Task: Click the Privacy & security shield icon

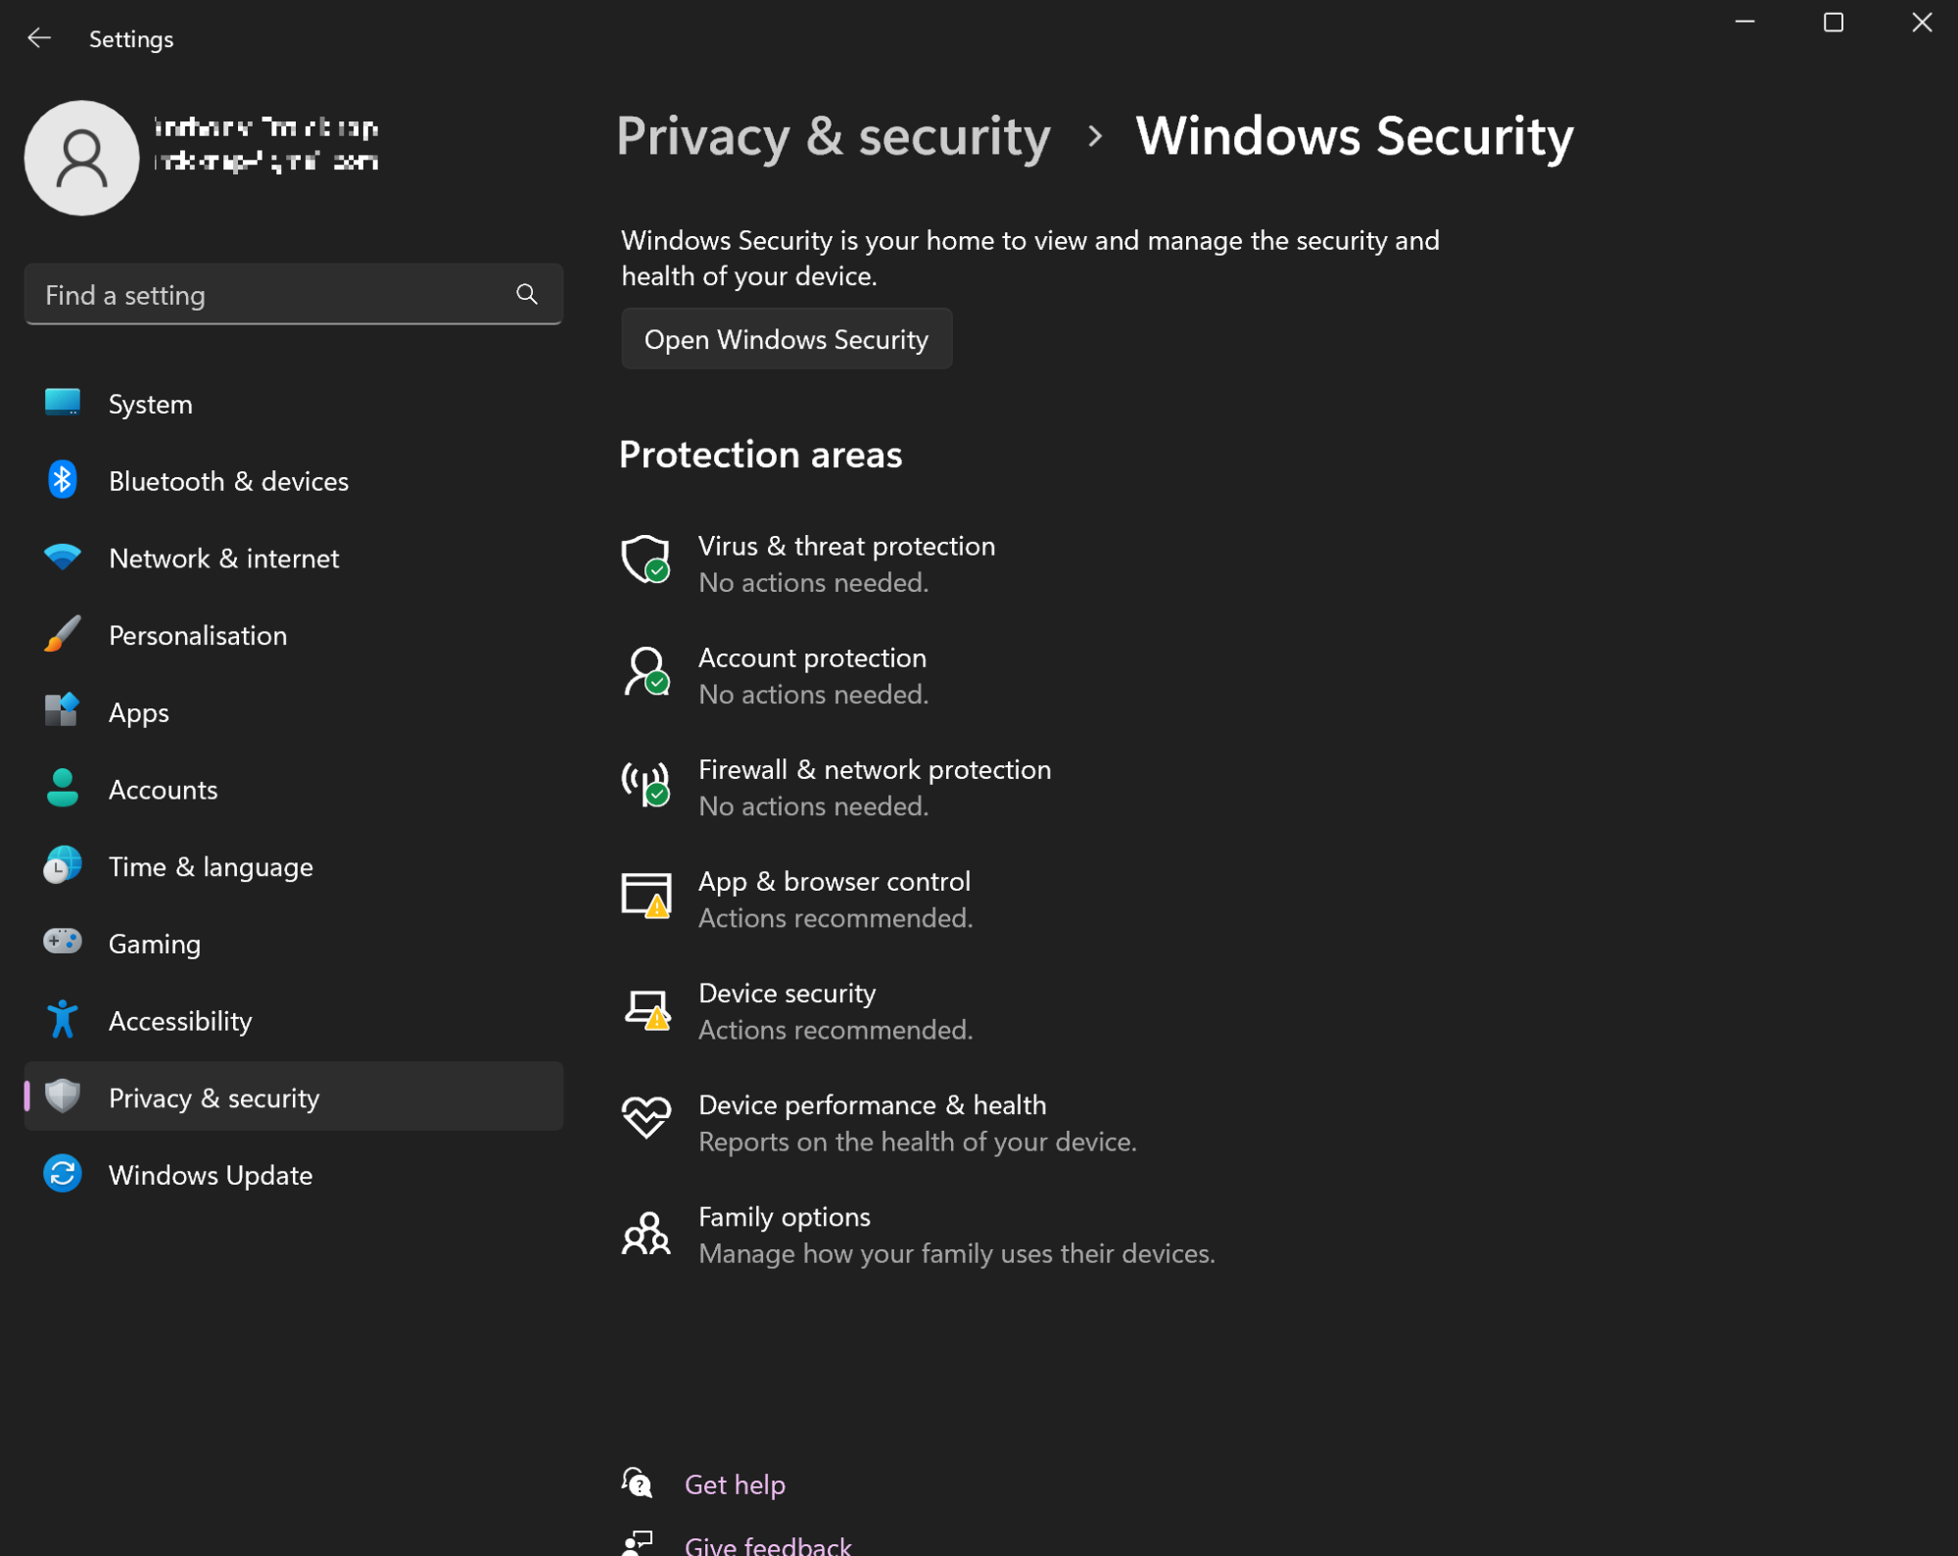Action: 63,1096
